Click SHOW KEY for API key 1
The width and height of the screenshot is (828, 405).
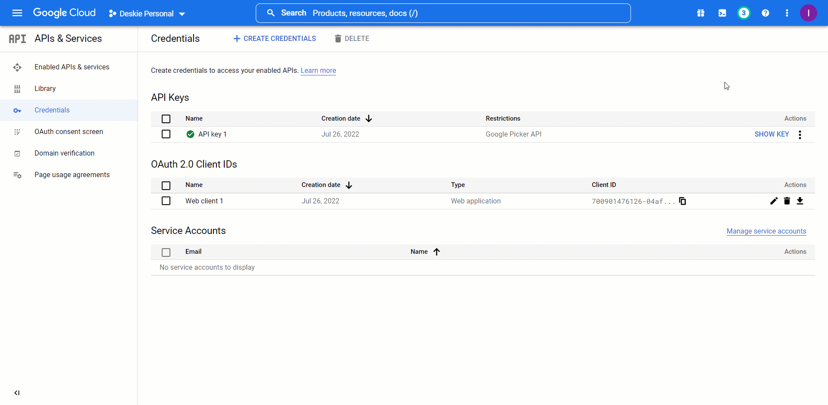(x=772, y=134)
